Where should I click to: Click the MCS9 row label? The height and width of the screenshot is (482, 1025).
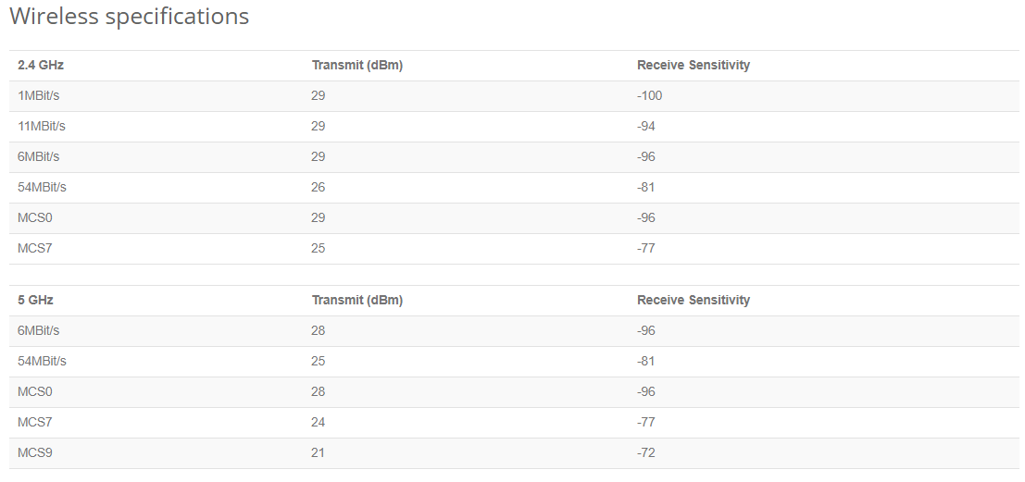coord(35,453)
